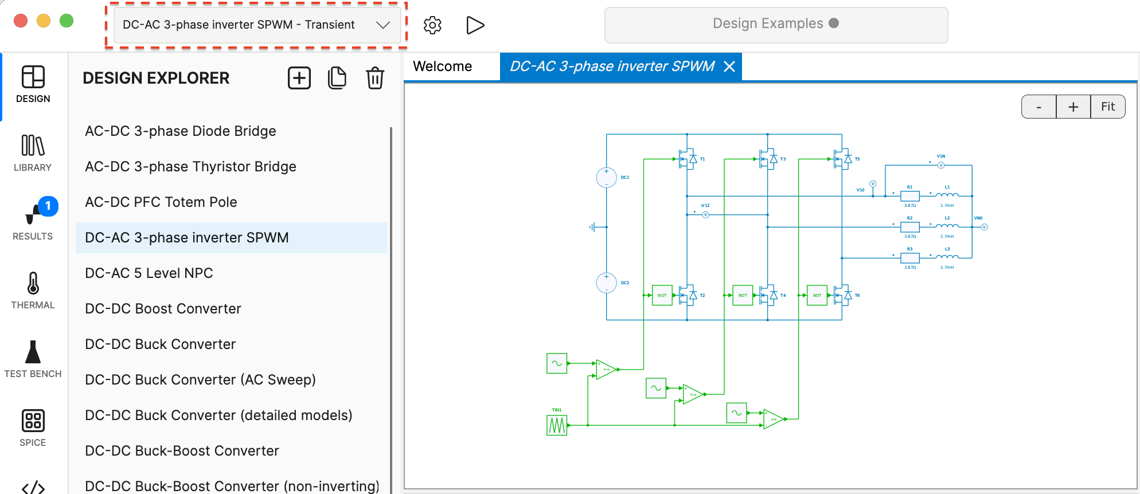This screenshot has width=1140, height=494.
Task: Open the Design panel in sidebar
Action: tap(33, 85)
